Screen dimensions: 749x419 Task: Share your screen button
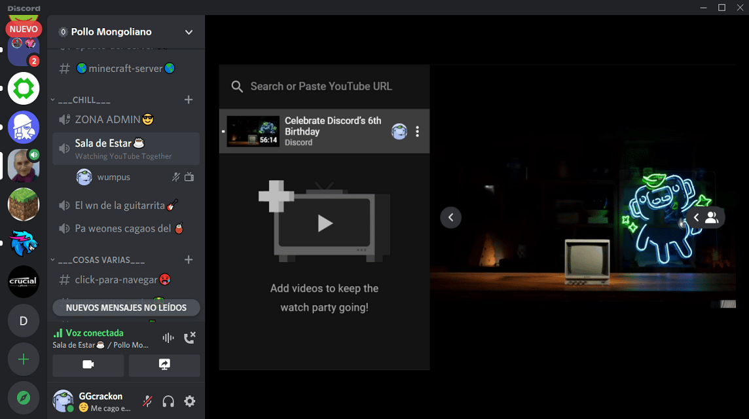point(164,365)
